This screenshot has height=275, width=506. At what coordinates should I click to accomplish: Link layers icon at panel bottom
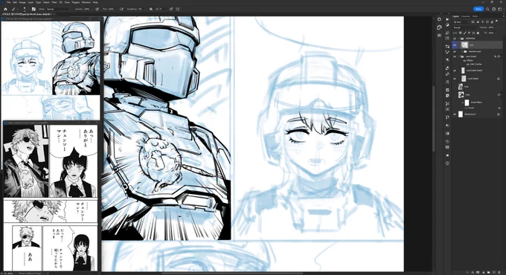pos(467,273)
